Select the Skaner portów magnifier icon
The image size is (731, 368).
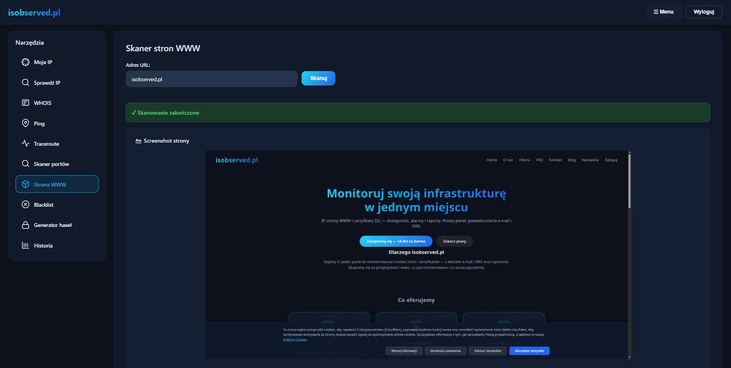click(26, 164)
